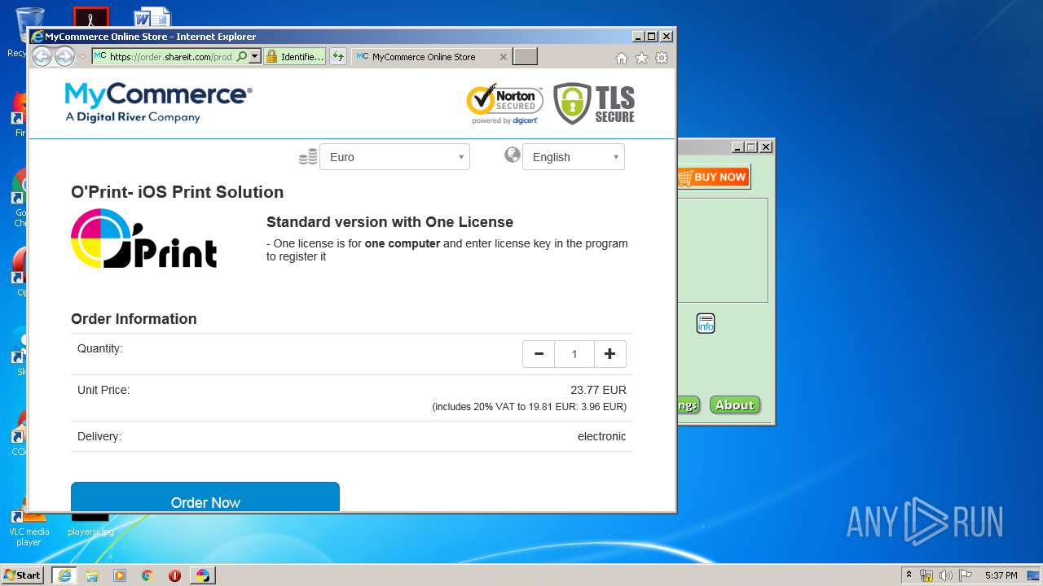This screenshot has width=1043, height=586.
Task: Click the search magnifier in address bar
Action: [241, 56]
